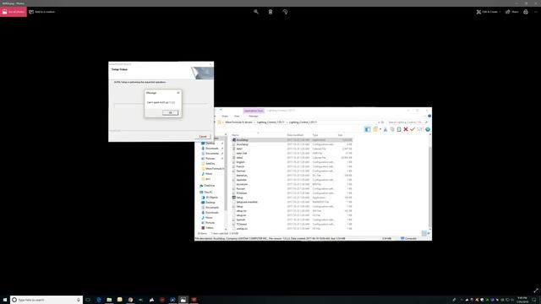
Task: Click Add to a creation button
Action: (42, 12)
